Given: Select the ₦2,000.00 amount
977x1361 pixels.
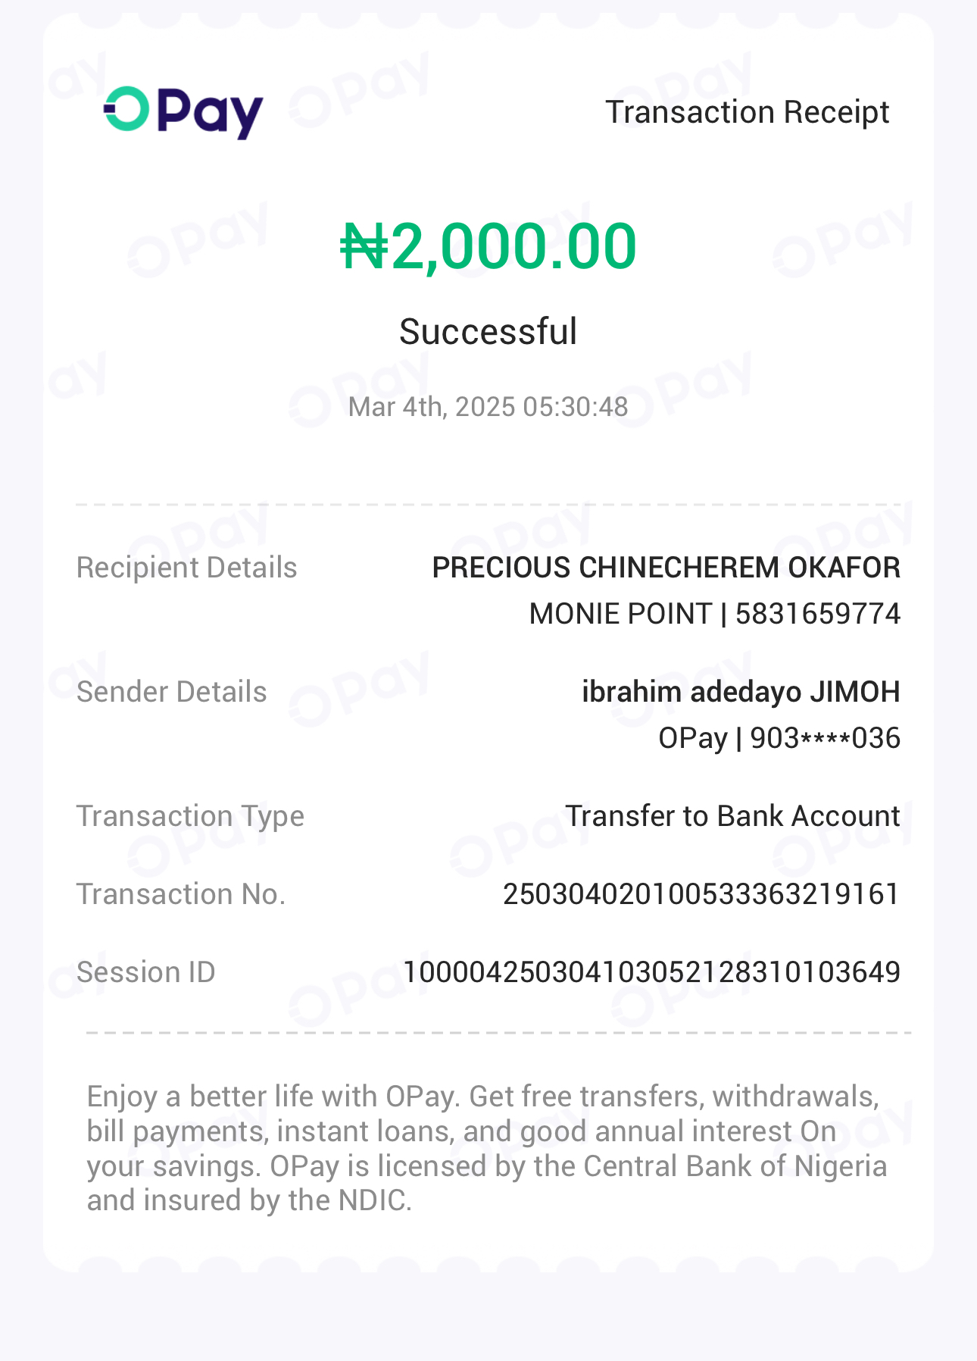Looking at the screenshot, I should (488, 247).
